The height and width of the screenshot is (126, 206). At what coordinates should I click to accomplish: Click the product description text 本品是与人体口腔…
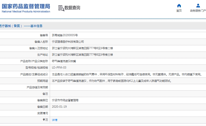pos(127,74)
